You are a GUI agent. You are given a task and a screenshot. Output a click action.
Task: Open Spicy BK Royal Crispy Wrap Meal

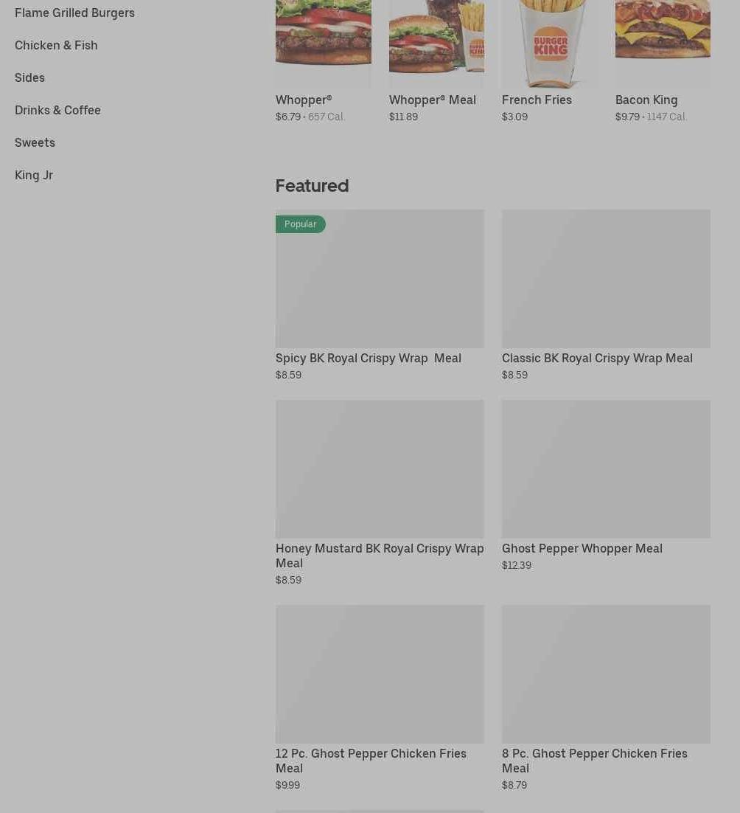[x=369, y=359]
